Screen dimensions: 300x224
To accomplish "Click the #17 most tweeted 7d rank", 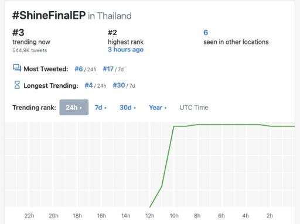I will (108, 69).
